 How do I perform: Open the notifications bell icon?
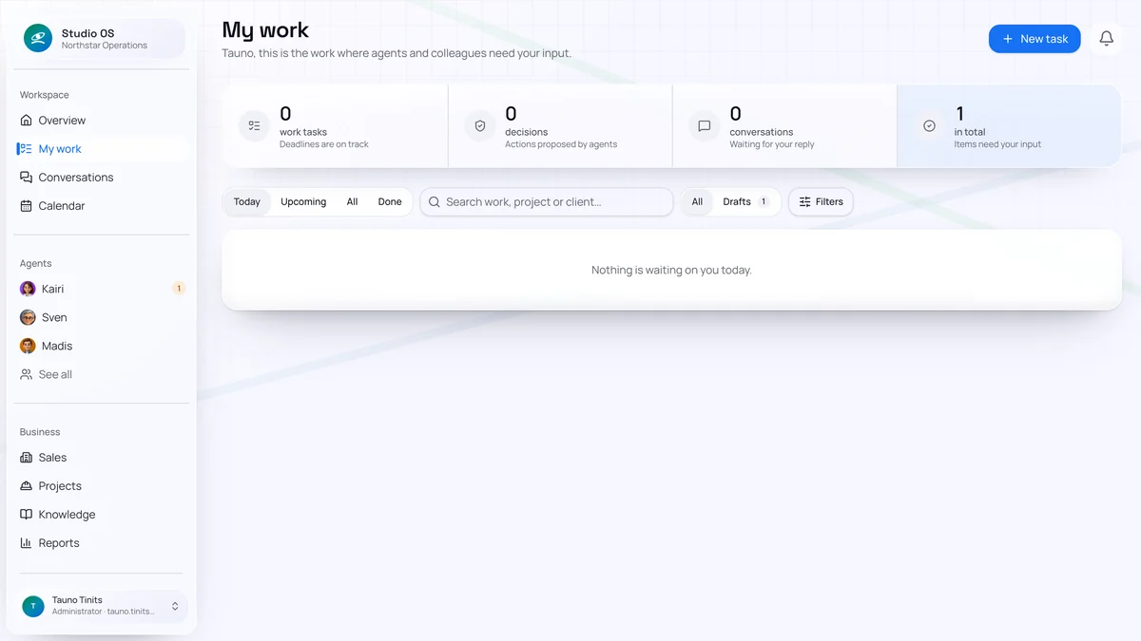point(1106,39)
